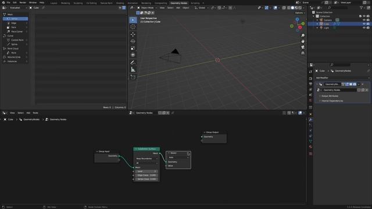Expand Output Attributes panel

click(330, 96)
